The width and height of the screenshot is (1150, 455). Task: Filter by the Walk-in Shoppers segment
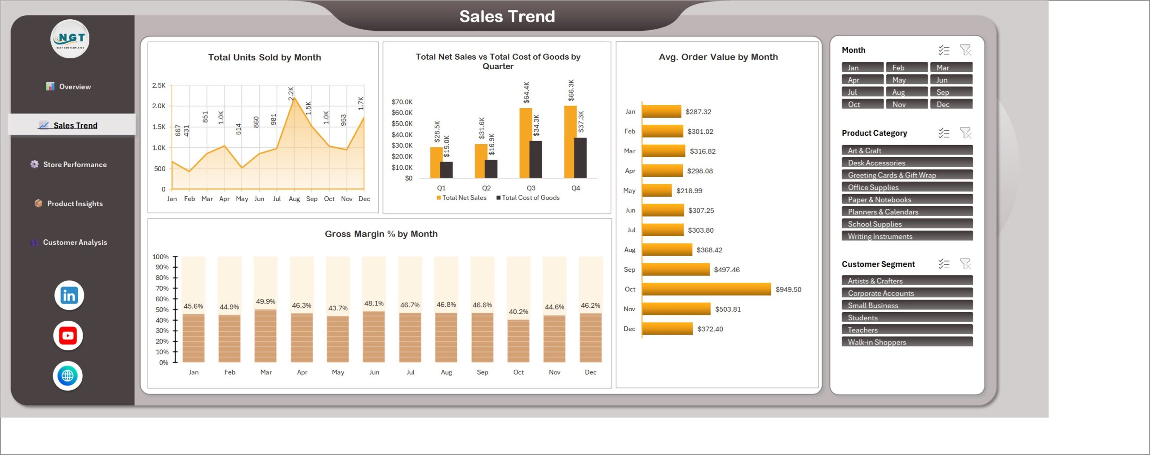click(x=907, y=341)
